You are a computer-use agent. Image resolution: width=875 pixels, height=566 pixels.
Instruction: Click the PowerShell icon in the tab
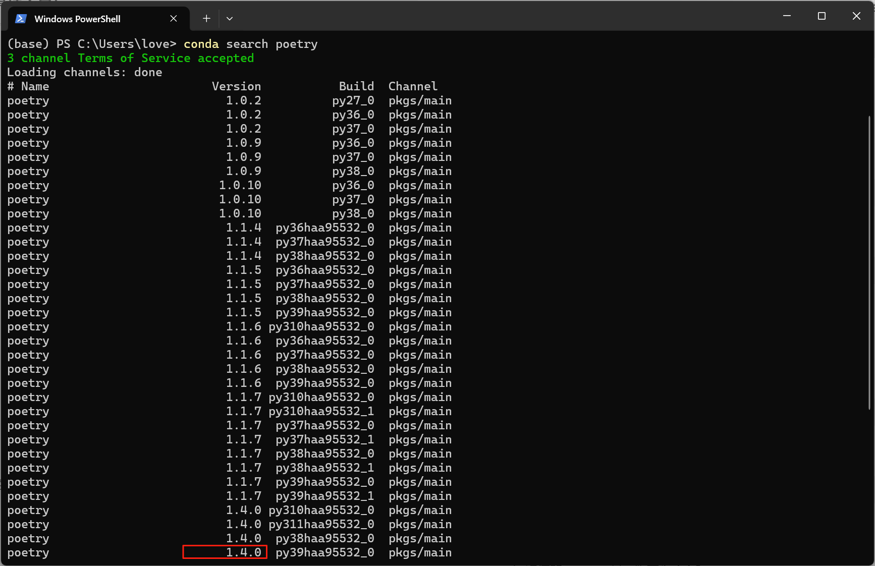click(x=21, y=19)
